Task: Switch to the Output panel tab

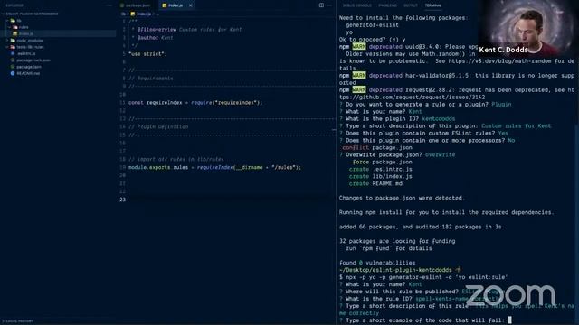Action: [410, 5]
